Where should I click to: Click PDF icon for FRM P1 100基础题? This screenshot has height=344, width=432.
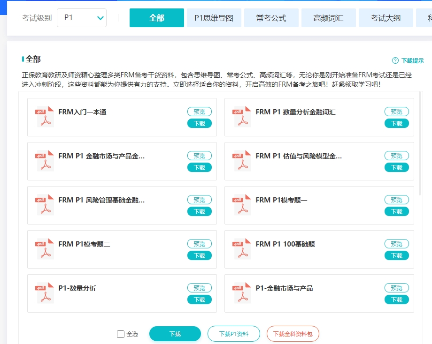pos(242,249)
